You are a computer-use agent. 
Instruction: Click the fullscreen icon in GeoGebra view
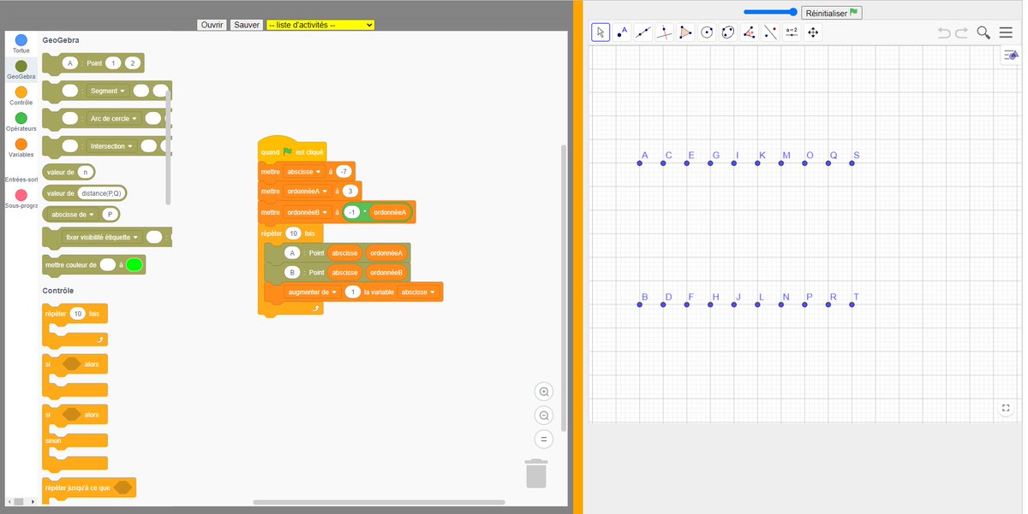coord(1007,409)
